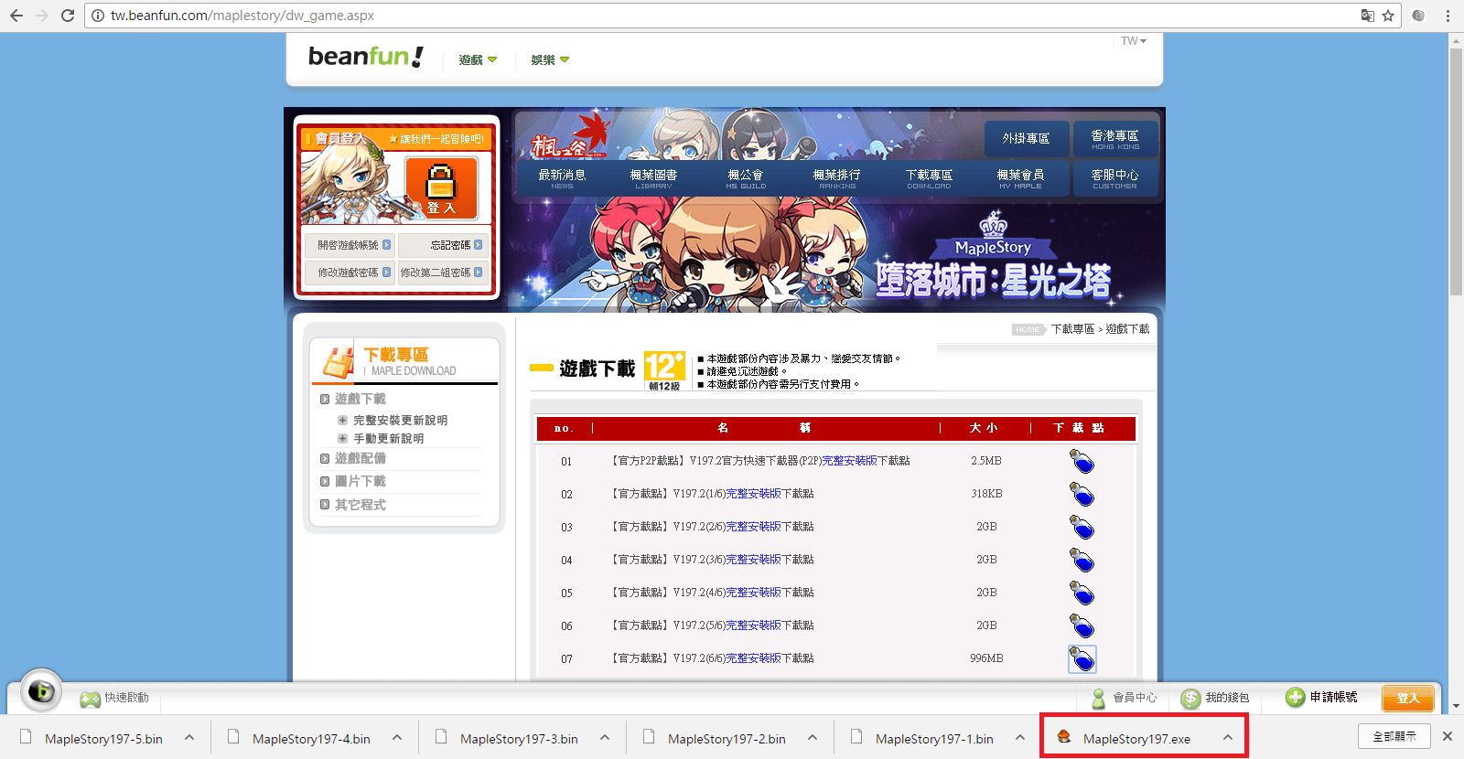This screenshot has width=1464, height=759.
Task: Click the member center person icon
Action: pos(1099,698)
